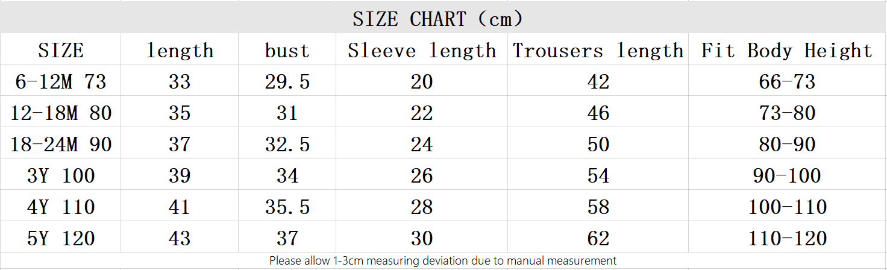The image size is (887, 270).
Task: Select the bust column header cell
Action: coord(287,51)
